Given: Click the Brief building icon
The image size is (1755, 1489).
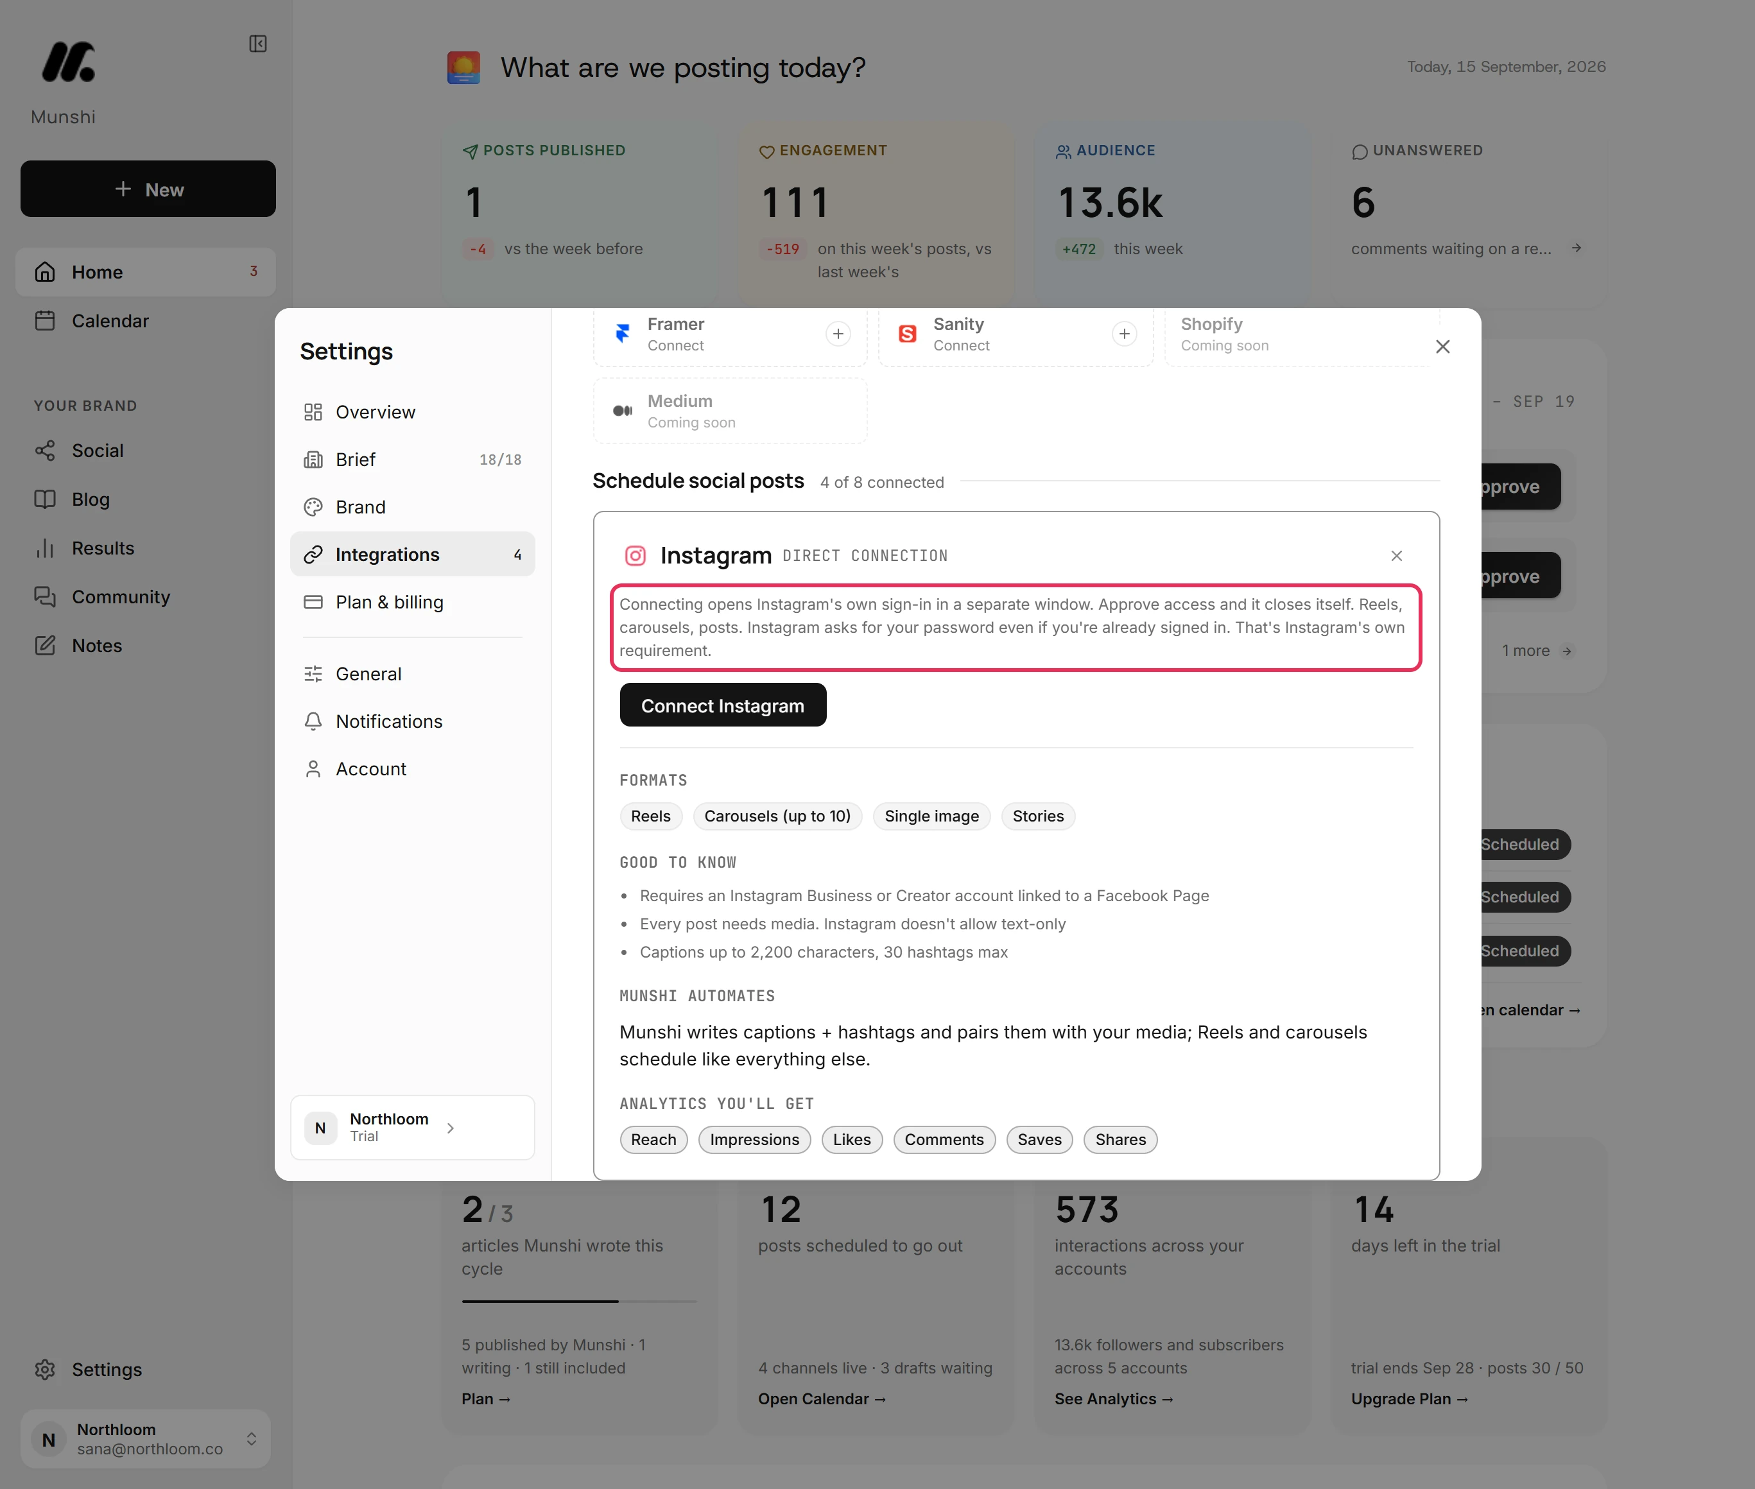Looking at the screenshot, I should coord(313,459).
